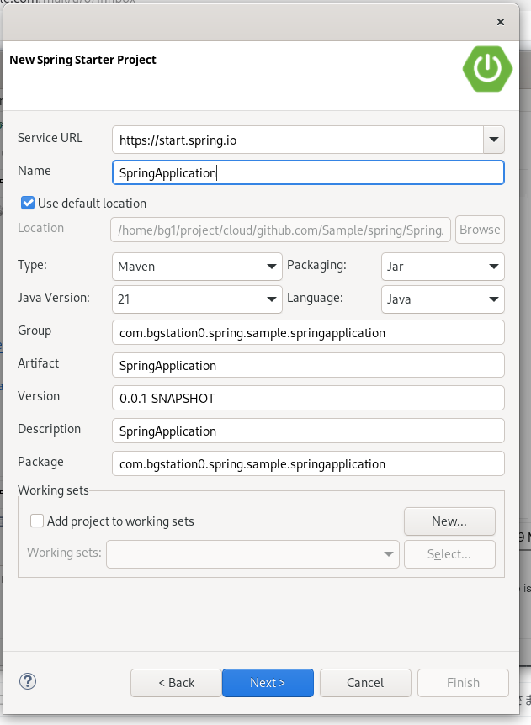The height and width of the screenshot is (725, 531).
Task: Open the Service URL dropdown arrow
Action: point(493,140)
